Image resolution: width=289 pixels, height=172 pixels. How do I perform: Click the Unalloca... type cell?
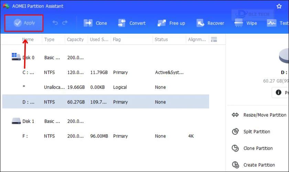[x=54, y=87]
